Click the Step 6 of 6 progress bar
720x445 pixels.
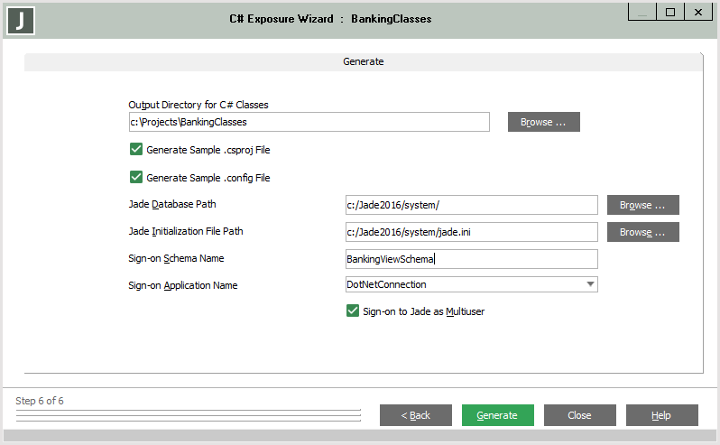tap(188, 415)
